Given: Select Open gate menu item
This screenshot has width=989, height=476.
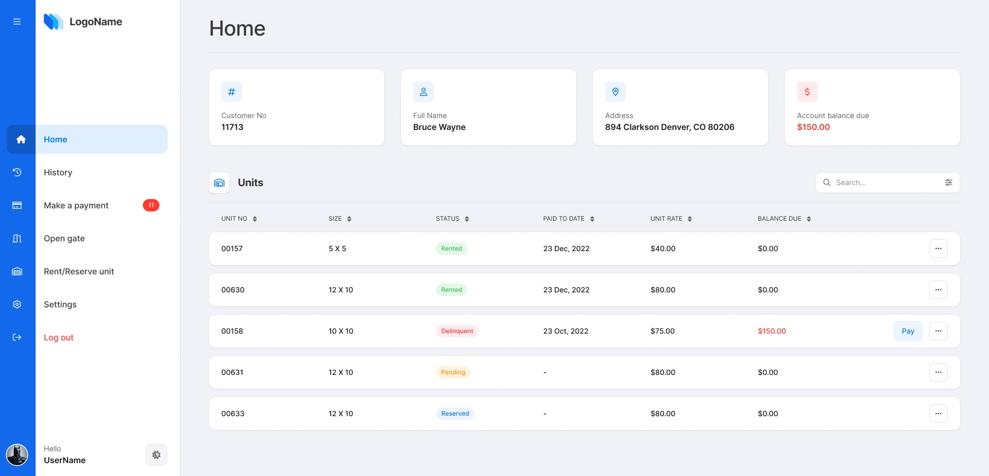Looking at the screenshot, I should point(64,238).
